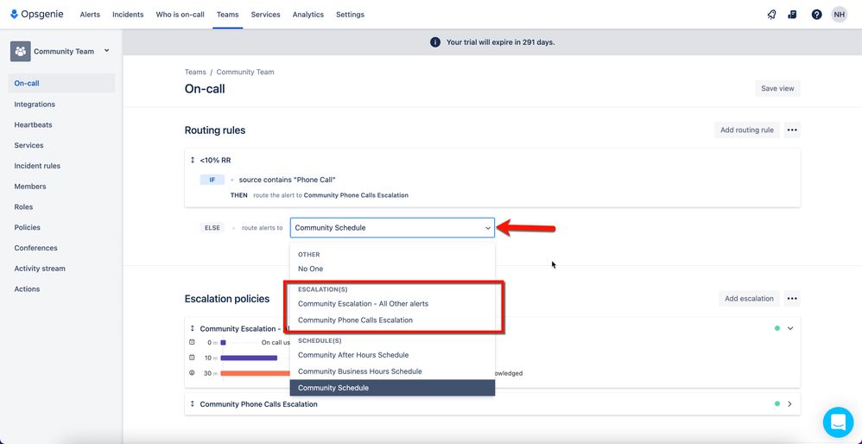862x444 pixels.
Task: Choose Community Phone Calls Escalation option
Action: point(392,320)
